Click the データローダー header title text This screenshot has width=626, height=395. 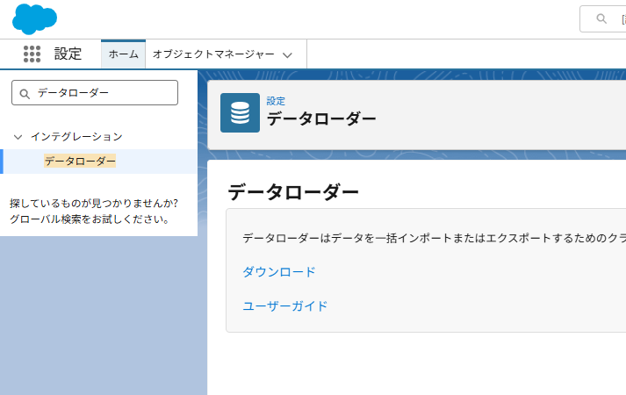click(321, 118)
